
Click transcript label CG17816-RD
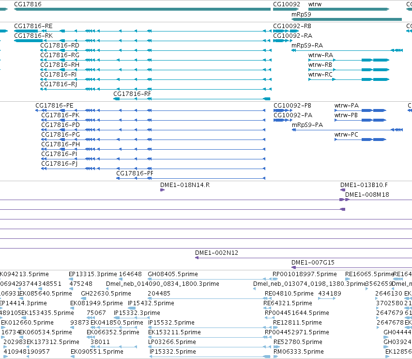point(60,46)
